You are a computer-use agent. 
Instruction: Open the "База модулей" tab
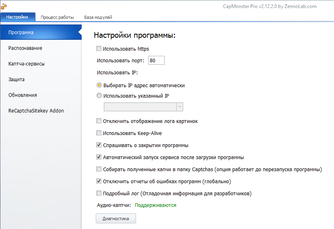(98, 17)
